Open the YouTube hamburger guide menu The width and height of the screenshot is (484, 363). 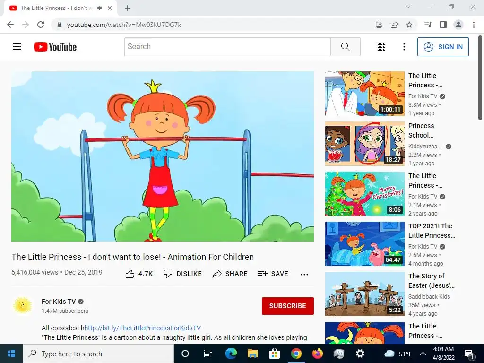pos(17,47)
